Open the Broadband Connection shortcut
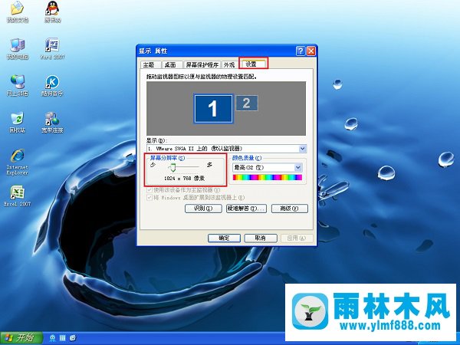Image resolution: width=460 pixels, height=345 pixels. pos(52,122)
